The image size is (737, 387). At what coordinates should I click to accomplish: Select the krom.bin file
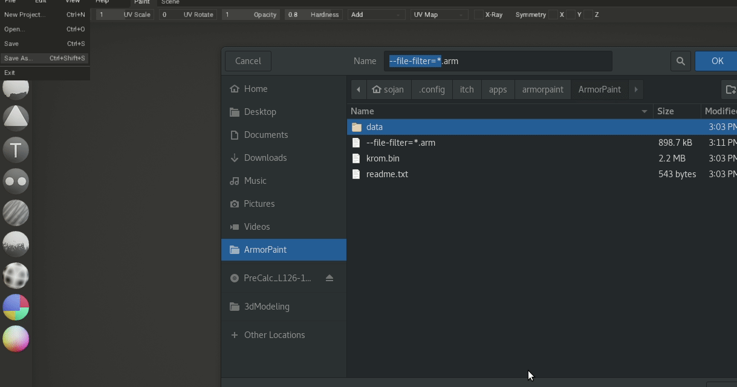[x=542, y=158]
